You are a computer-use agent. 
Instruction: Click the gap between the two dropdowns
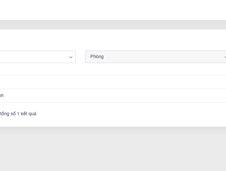pyautogui.click(x=80, y=57)
